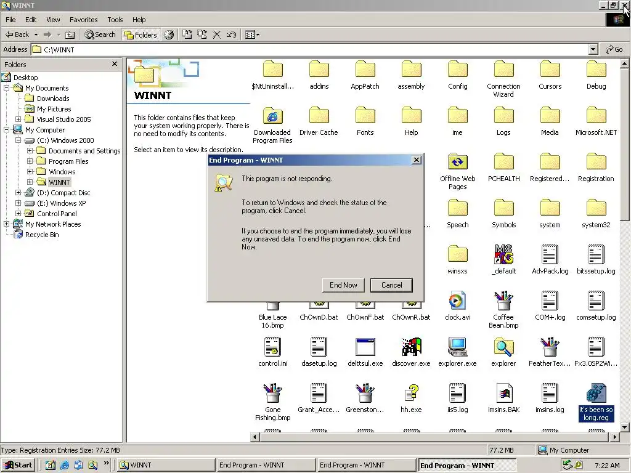Click Show Desktop quick launch icon
Screen dimensions: 631x473
(x=51, y=466)
